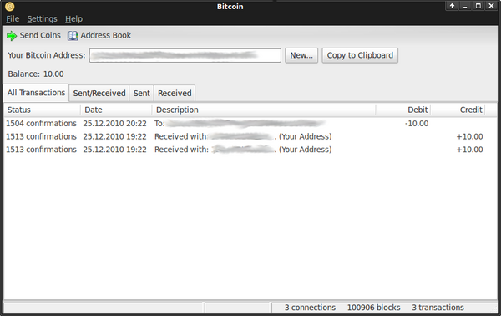
Task: Open the File menu
Action: coord(13,19)
